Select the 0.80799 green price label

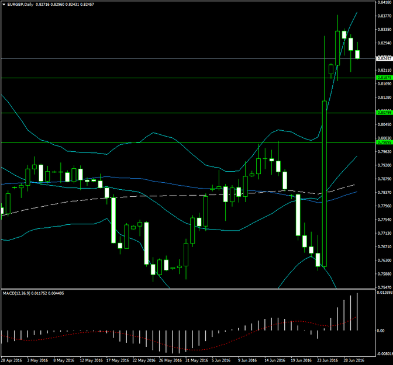tap(384, 113)
